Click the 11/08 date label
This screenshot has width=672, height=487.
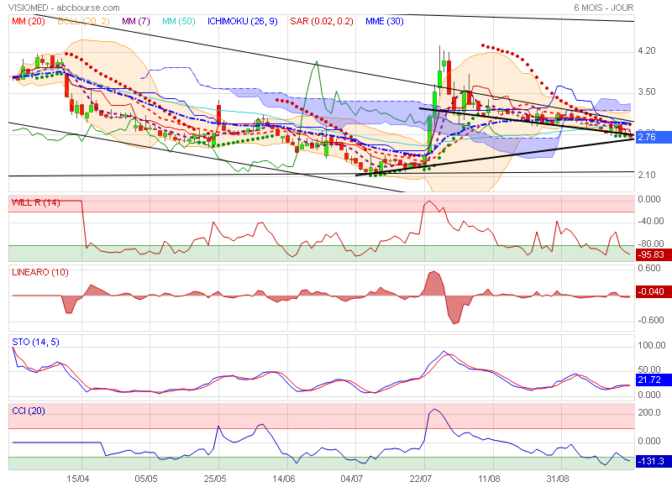[489, 479]
